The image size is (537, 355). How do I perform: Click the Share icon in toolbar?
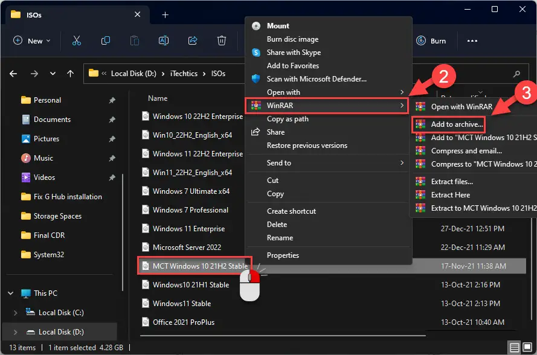coord(193,40)
